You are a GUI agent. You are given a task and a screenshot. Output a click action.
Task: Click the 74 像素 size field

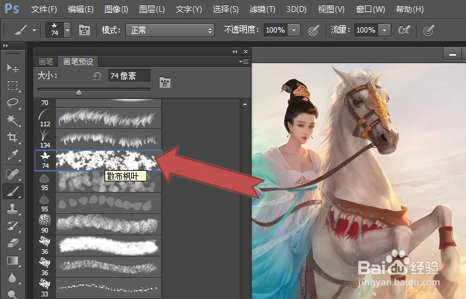(129, 76)
